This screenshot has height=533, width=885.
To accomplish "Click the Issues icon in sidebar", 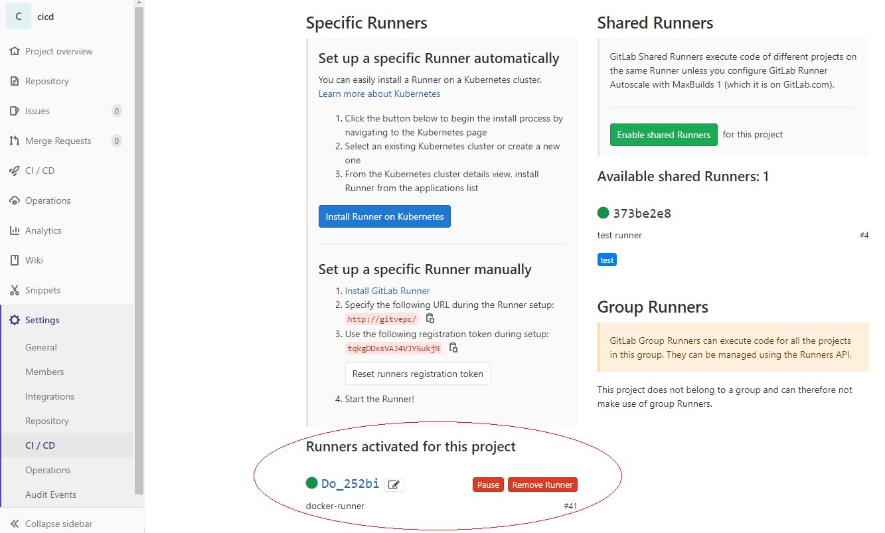I will point(15,111).
